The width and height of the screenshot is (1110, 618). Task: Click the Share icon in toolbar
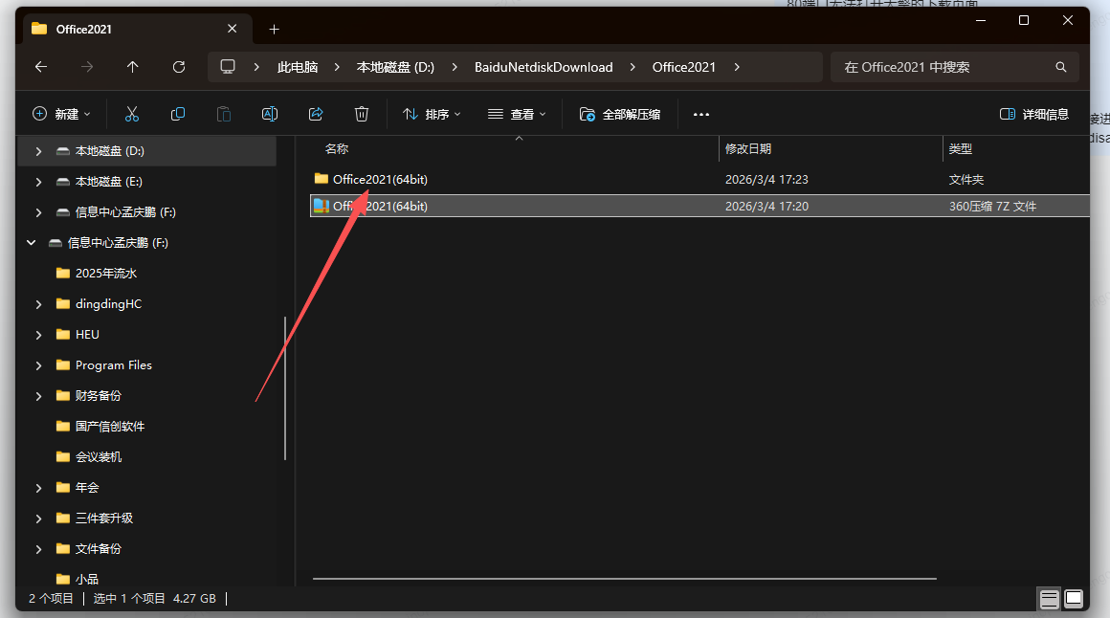pyautogui.click(x=316, y=114)
